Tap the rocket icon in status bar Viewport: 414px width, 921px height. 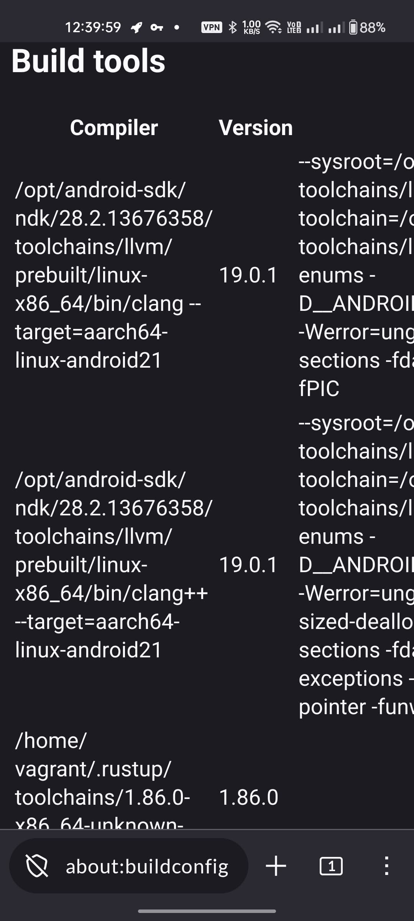[136, 28]
